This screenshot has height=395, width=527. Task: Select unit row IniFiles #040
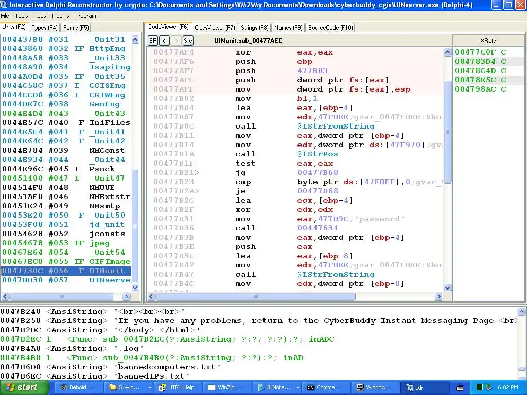[66, 122]
